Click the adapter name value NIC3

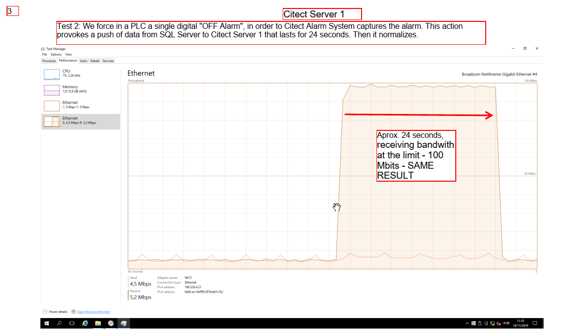pos(188,278)
